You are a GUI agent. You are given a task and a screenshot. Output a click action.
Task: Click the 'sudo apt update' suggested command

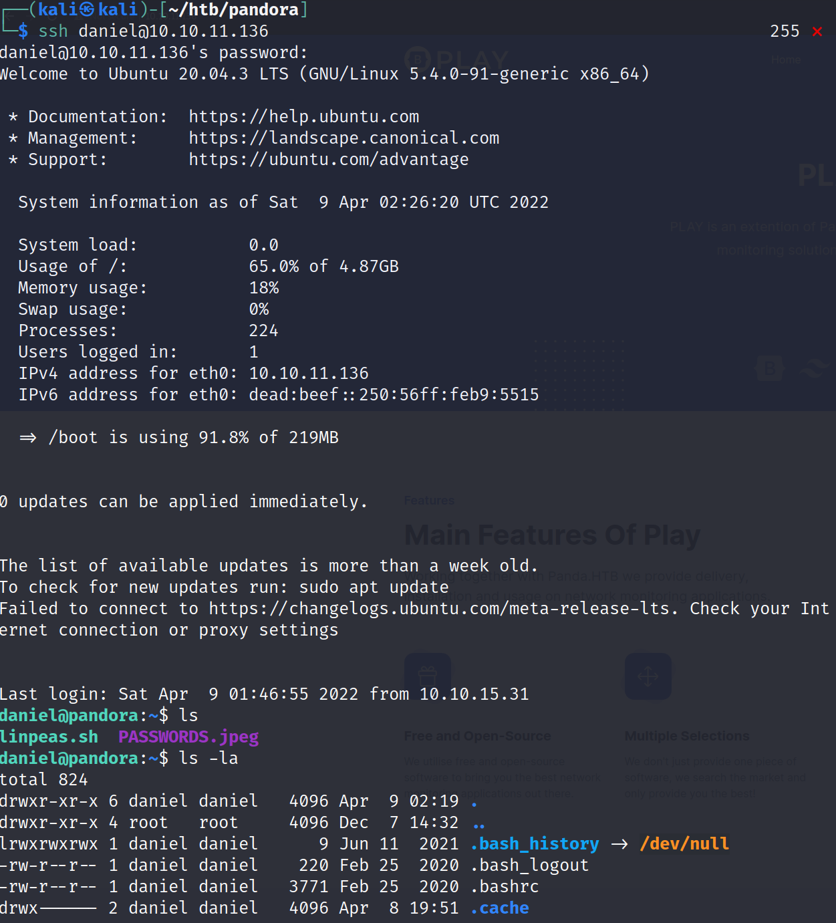(374, 587)
